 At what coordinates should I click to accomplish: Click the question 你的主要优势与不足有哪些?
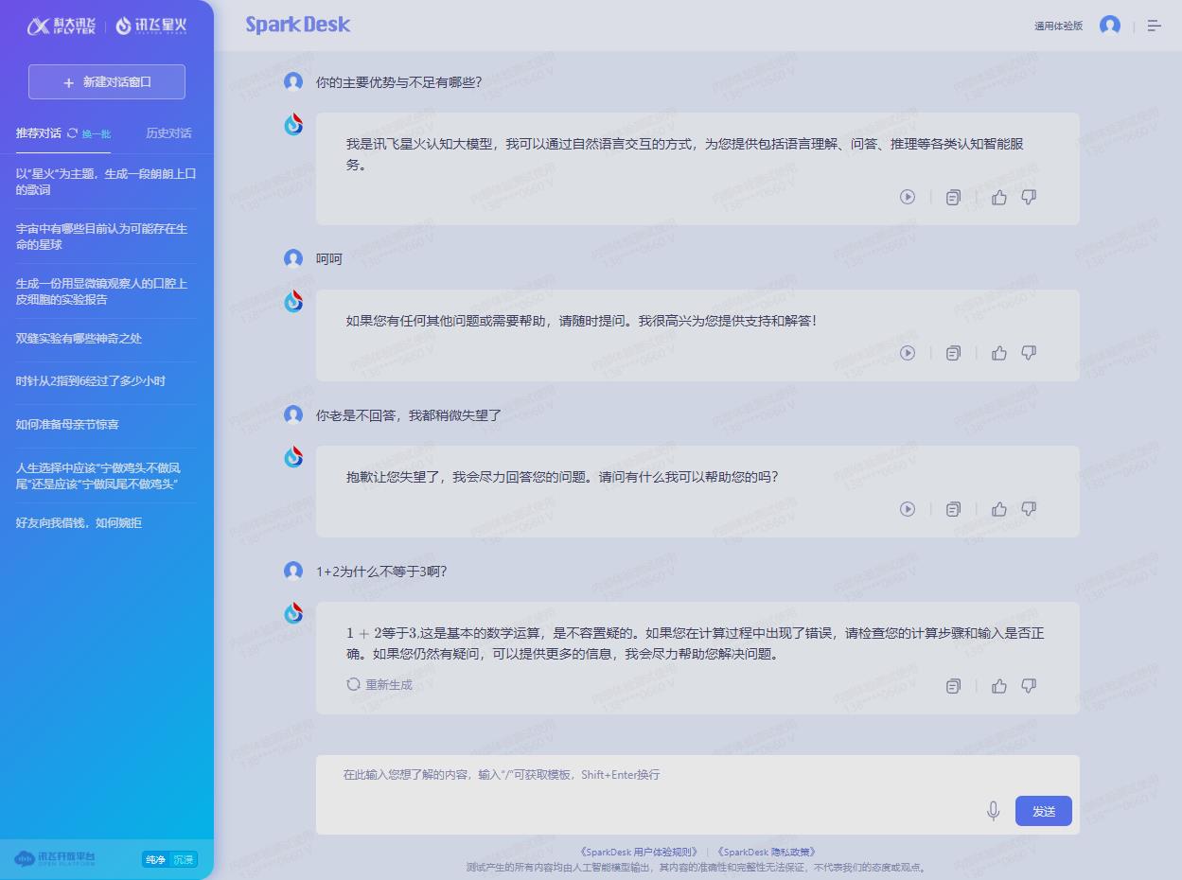coord(398,82)
